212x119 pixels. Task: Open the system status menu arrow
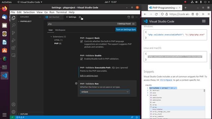click(209, 2)
